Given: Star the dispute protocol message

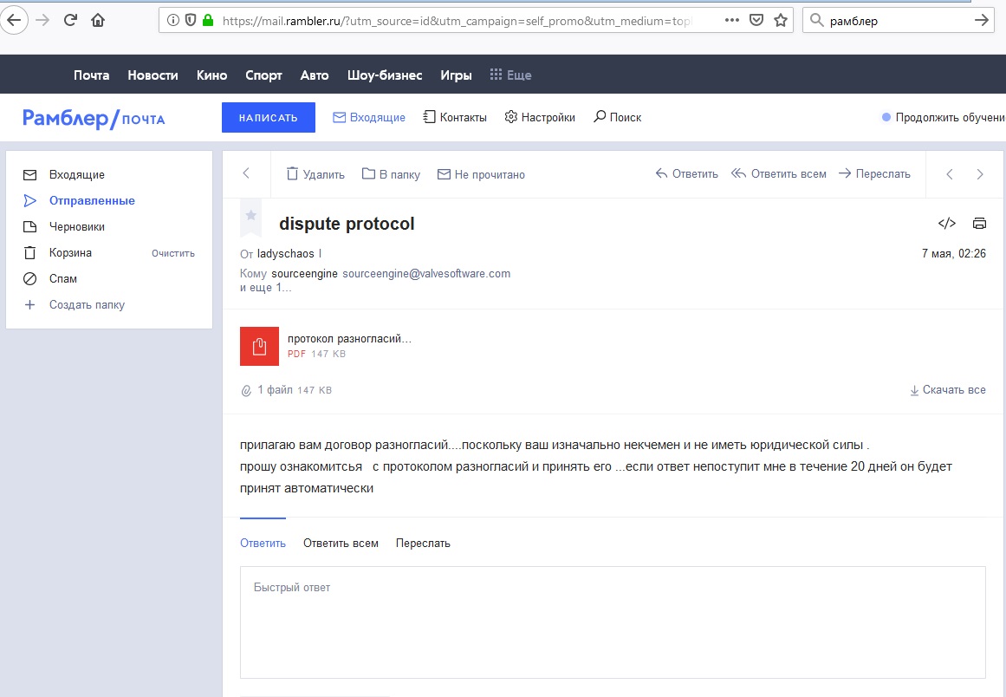Looking at the screenshot, I should coord(251,216).
